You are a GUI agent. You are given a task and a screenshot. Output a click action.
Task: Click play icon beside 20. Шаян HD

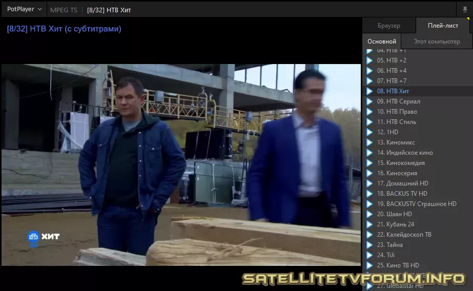coord(369,214)
